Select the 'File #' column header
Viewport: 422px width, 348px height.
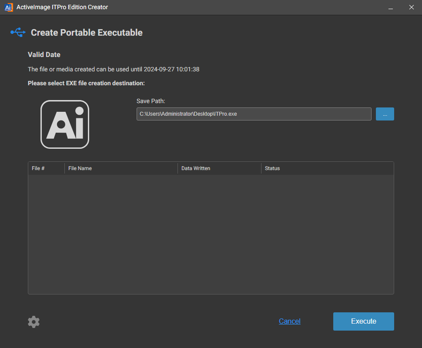38,168
